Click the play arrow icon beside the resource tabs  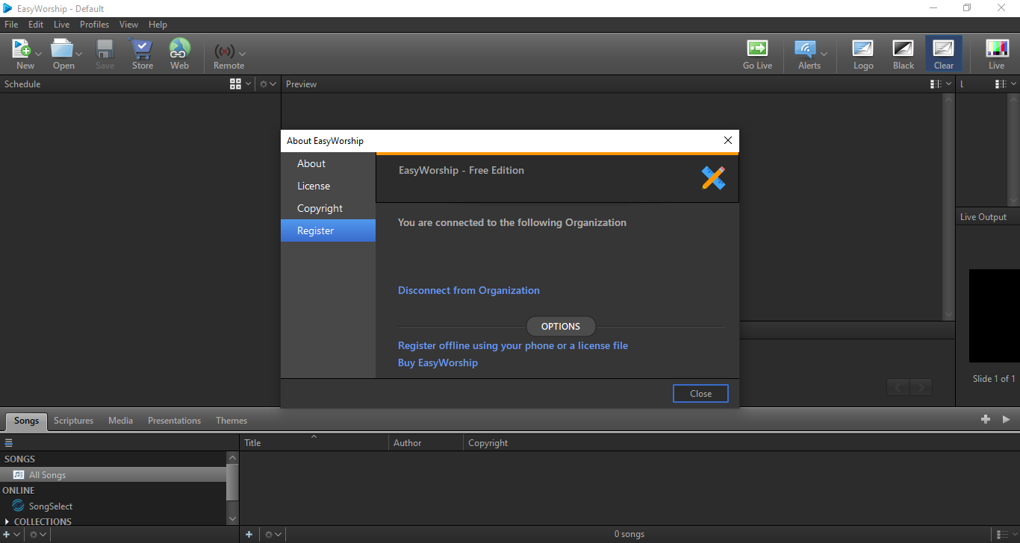coord(1007,420)
